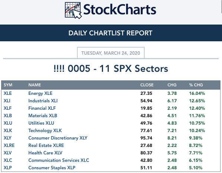Open the Health Care XLV link
This screenshot has width=222, height=173.
(x=45, y=153)
